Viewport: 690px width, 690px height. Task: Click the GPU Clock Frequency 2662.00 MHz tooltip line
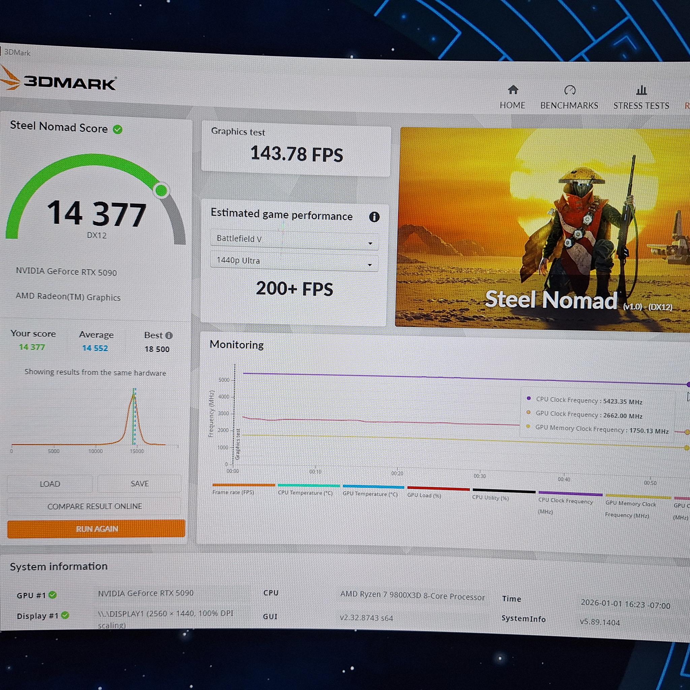tap(585, 415)
